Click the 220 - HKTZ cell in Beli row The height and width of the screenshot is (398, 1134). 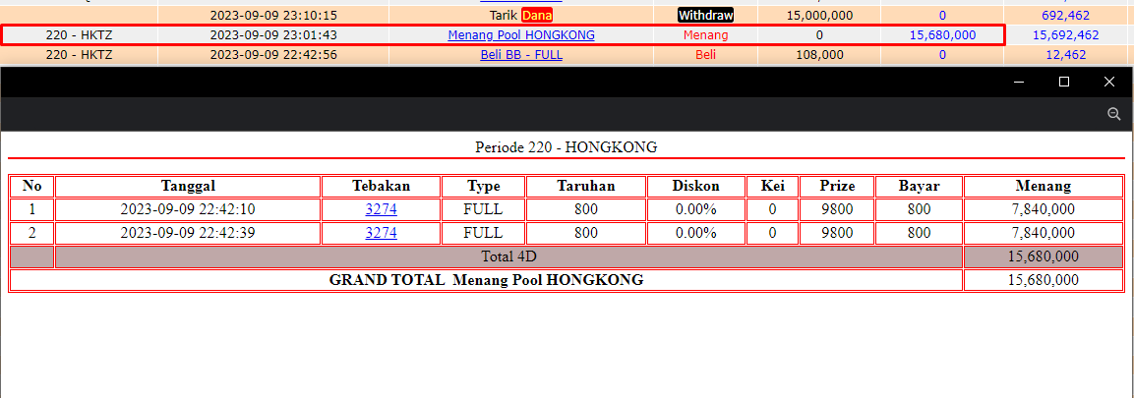pos(79,54)
